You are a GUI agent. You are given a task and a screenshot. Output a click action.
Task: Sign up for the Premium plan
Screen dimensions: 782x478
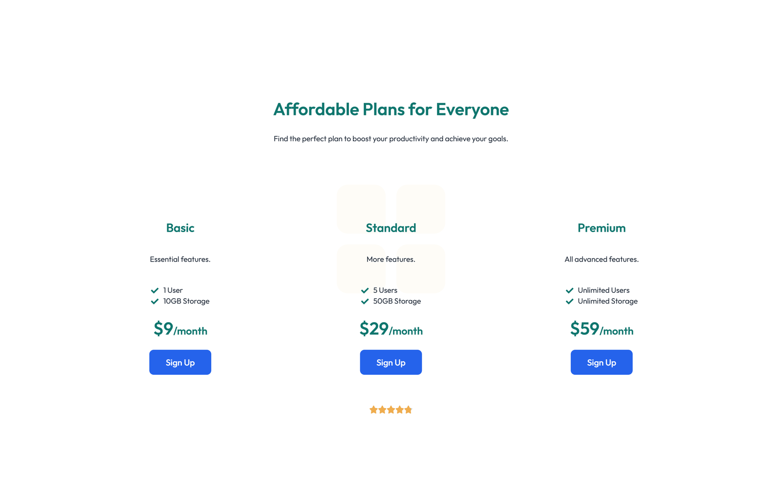(x=602, y=362)
